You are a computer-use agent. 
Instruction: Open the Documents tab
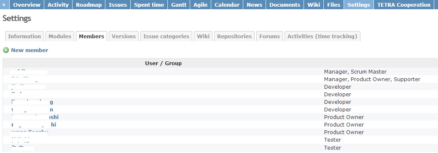(x=285, y=5)
